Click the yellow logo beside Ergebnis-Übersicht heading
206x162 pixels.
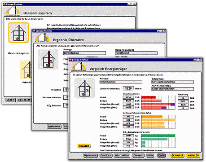43,38
